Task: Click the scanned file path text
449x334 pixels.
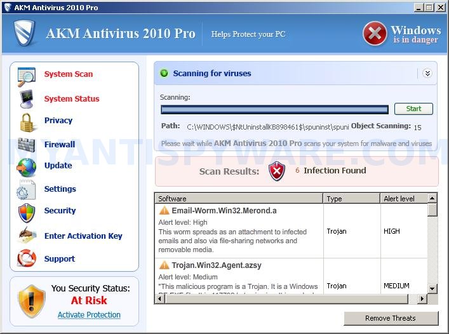Action: pyautogui.click(x=268, y=127)
